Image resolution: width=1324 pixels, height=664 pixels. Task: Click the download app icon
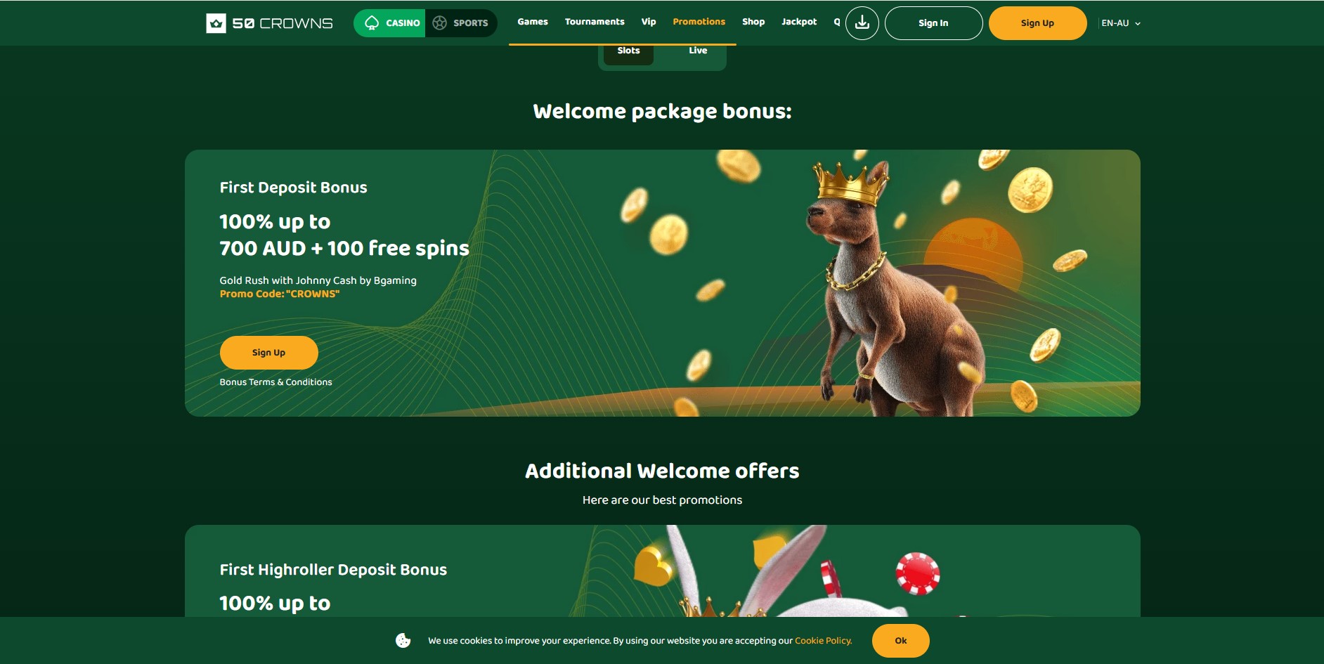[x=862, y=23]
